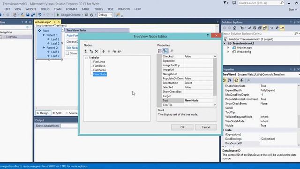This screenshot has width=300, height=169.
Task: Make selected node a child of previous sibling
Action: pyautogui.click(x=120, y=51)
